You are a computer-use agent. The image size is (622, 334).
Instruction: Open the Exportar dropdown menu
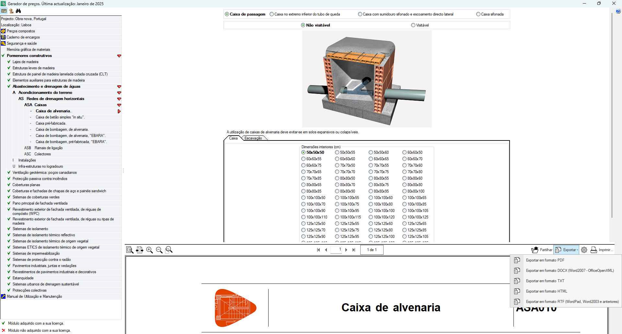566,250
